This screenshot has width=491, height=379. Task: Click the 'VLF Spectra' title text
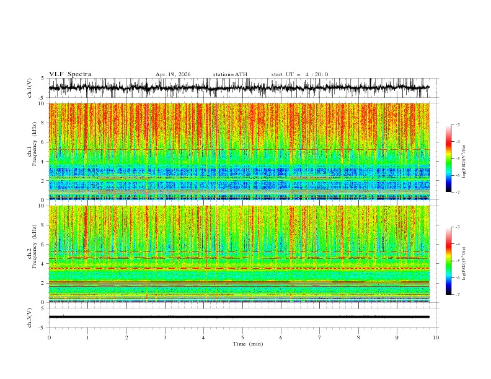click(70, 74)
